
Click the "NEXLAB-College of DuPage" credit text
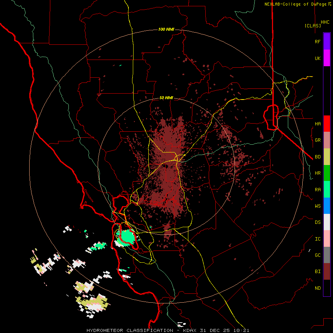[295, 4]
